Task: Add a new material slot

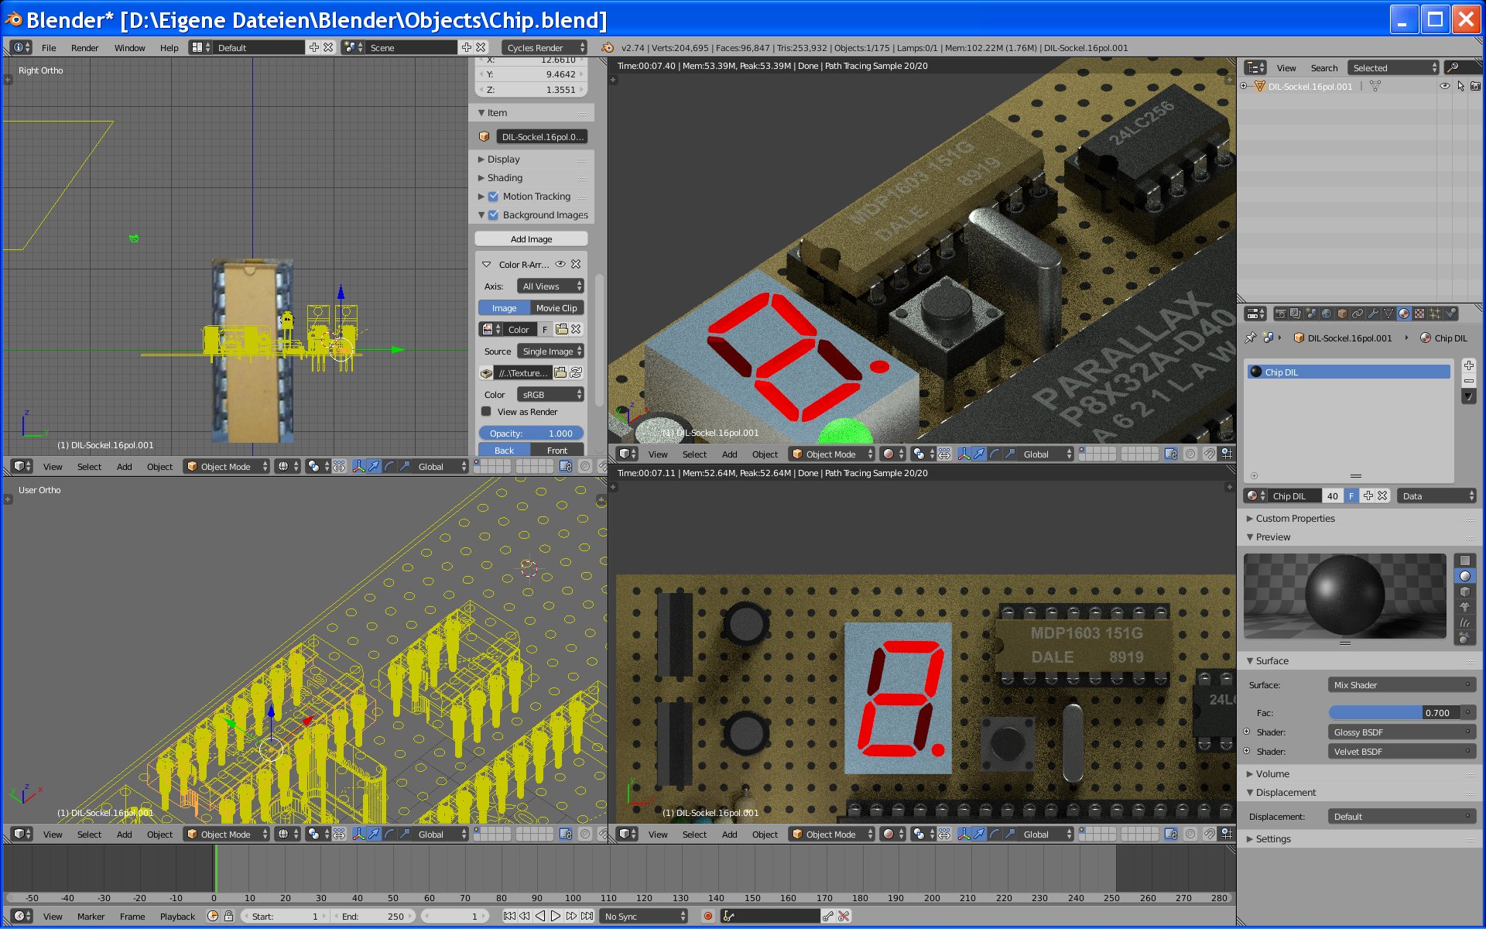Action: click(x=1468, y=365)
